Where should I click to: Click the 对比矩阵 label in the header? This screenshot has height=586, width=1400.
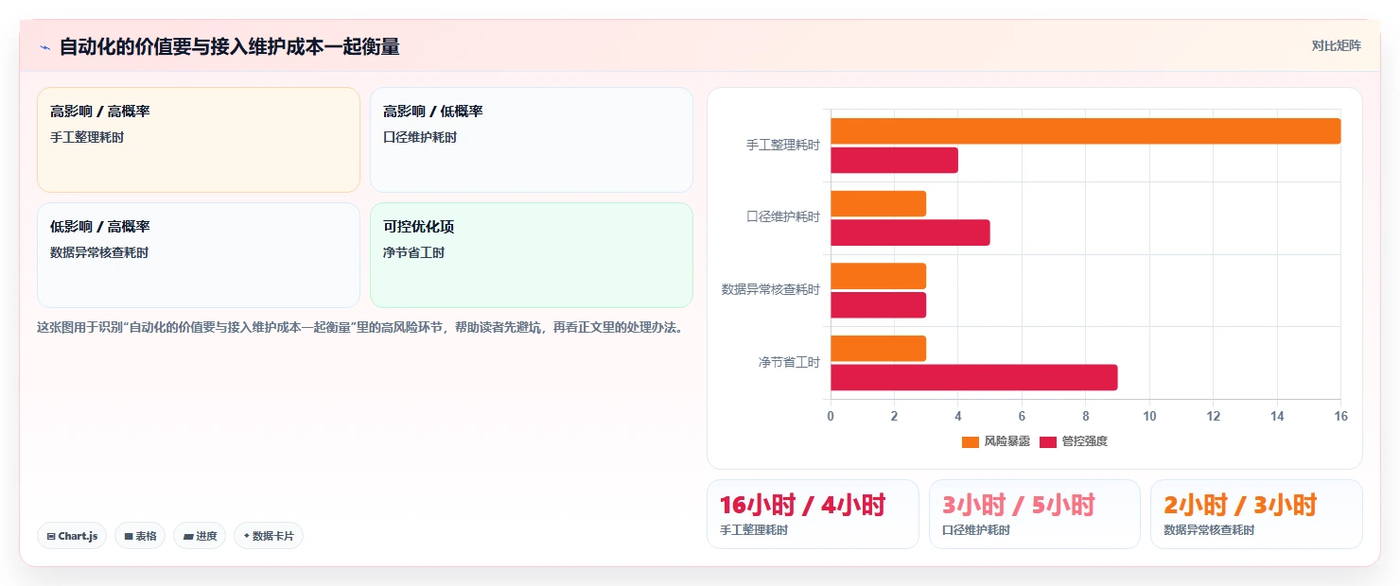[x=1336, y=45]
